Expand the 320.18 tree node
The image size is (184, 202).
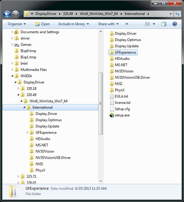tap(18, 88)
